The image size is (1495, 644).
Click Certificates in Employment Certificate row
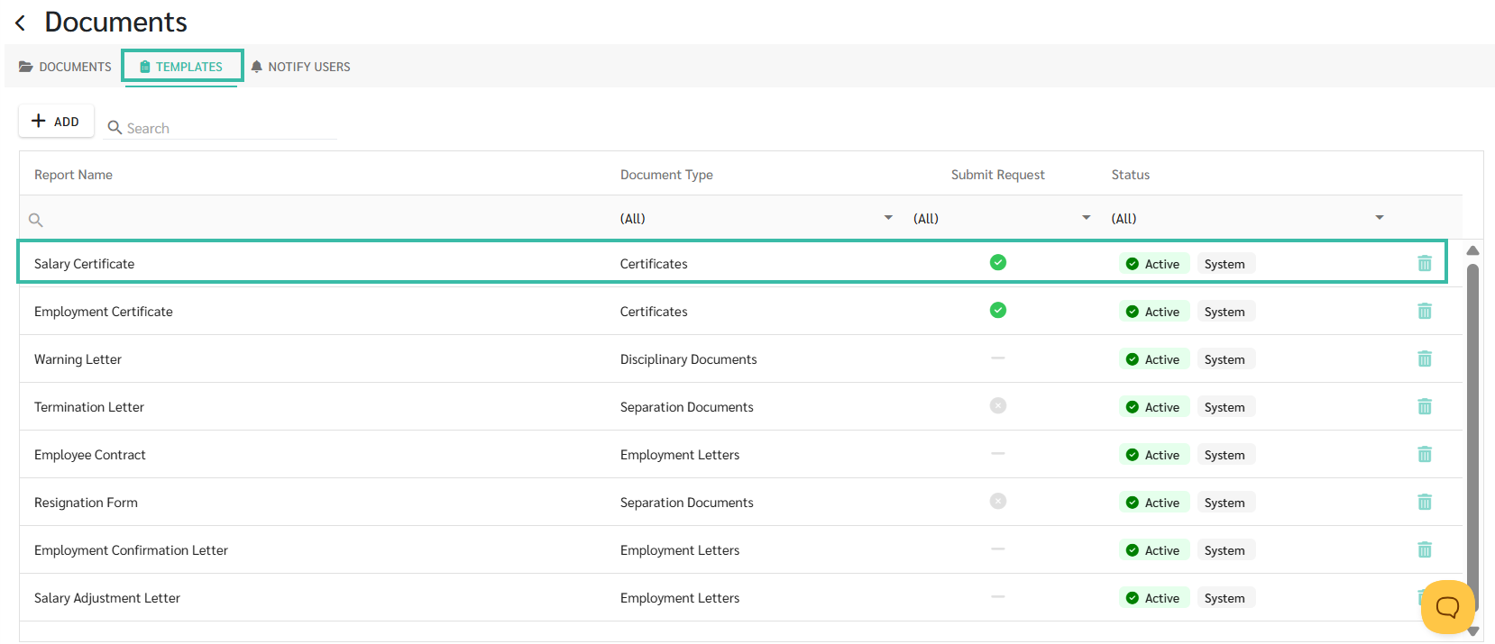coord(654,312)
